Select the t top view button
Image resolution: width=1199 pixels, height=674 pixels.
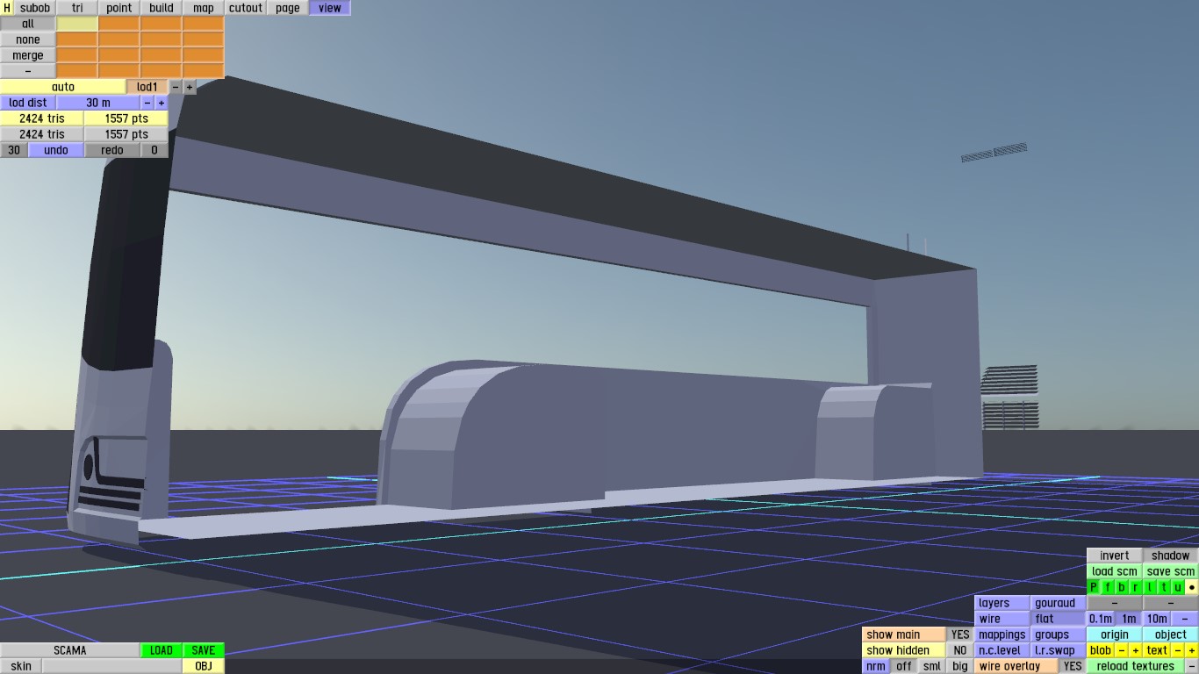click(1164, 587)
